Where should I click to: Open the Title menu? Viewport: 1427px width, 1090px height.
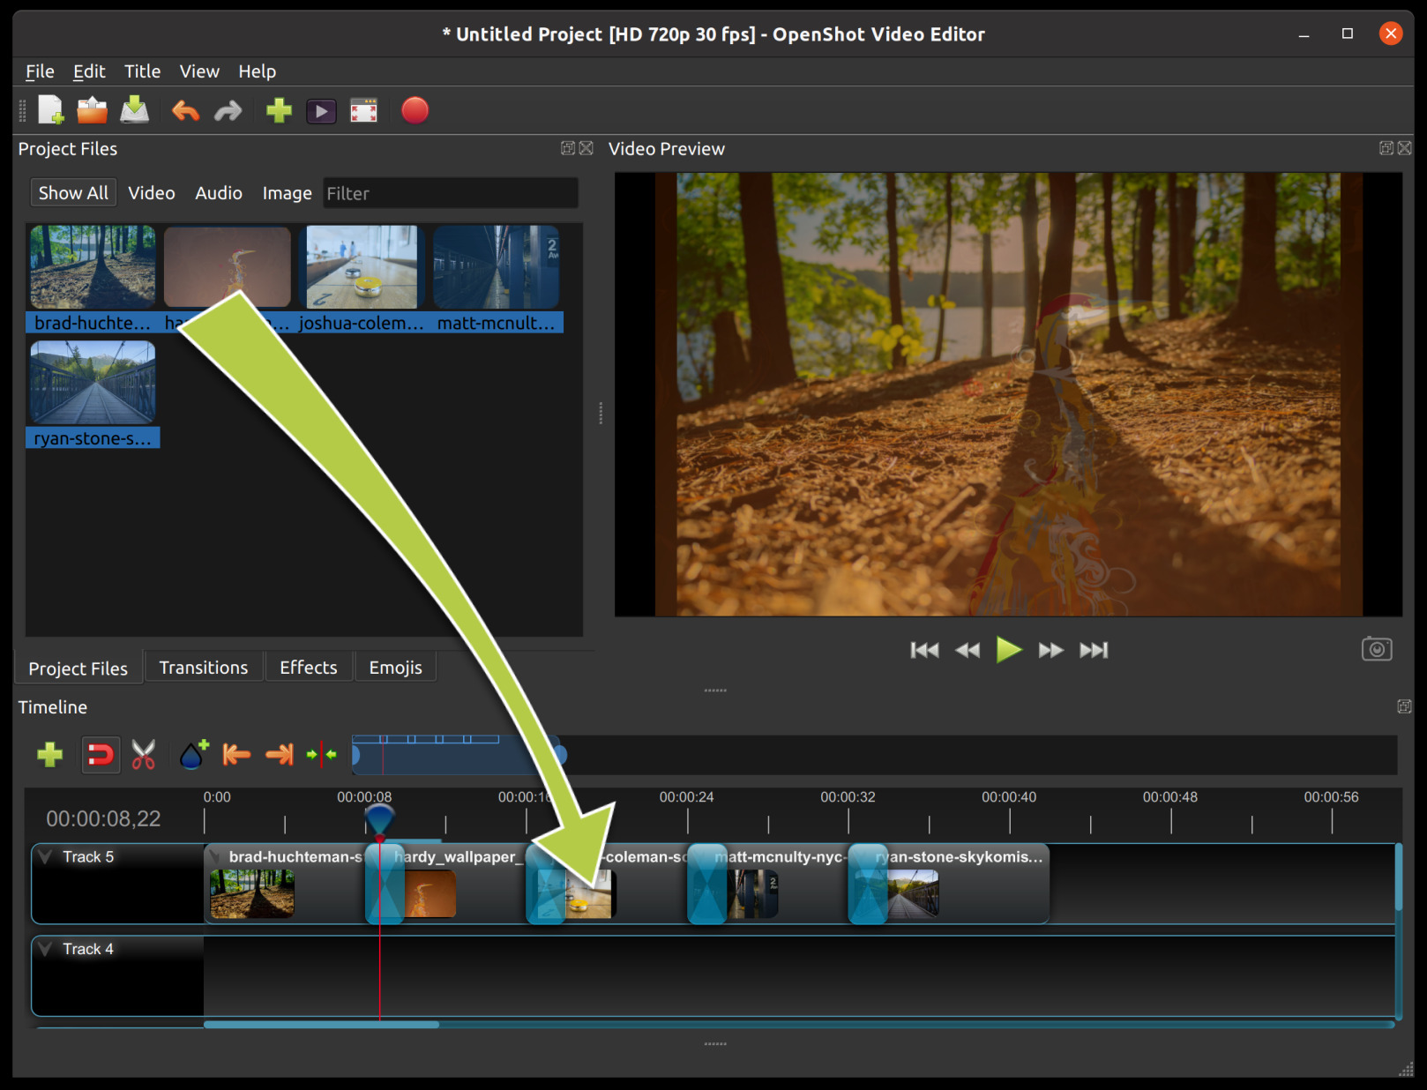pyautogui.click(x=142, y=71)
